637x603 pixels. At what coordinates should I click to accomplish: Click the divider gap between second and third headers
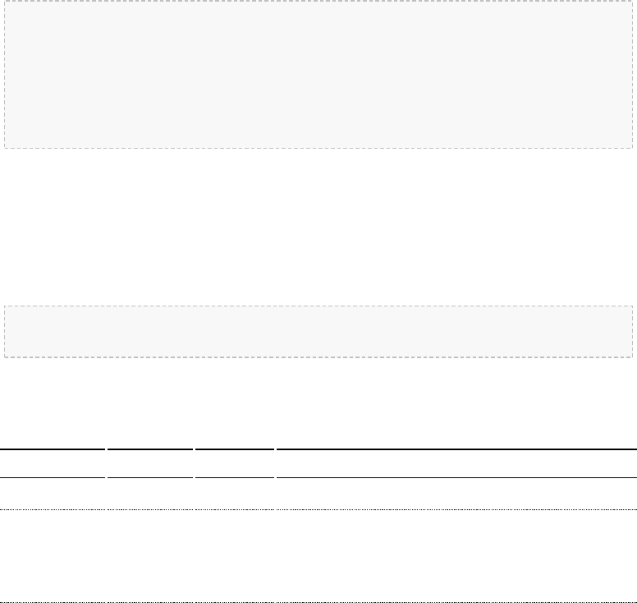195,463
